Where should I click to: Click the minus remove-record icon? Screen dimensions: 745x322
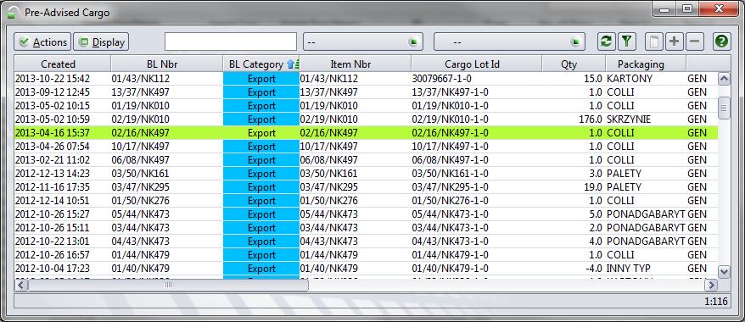(694, 42)
